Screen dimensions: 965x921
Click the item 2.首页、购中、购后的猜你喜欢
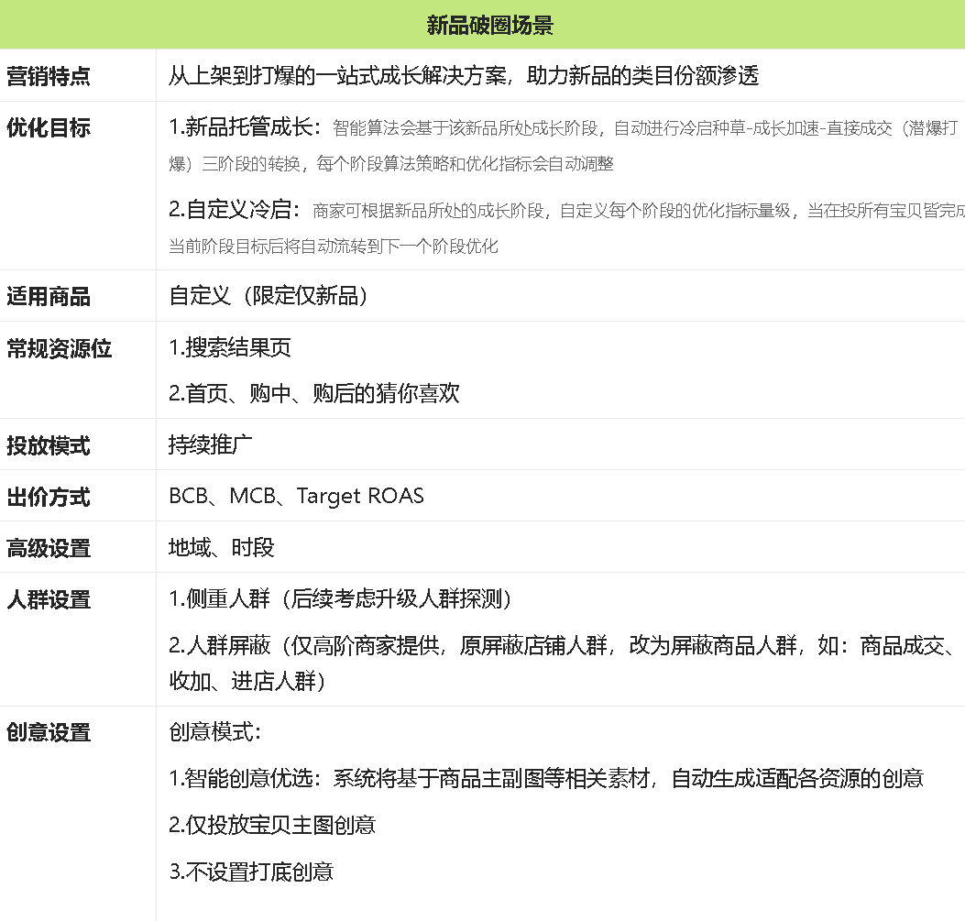[x=313, y=393]
